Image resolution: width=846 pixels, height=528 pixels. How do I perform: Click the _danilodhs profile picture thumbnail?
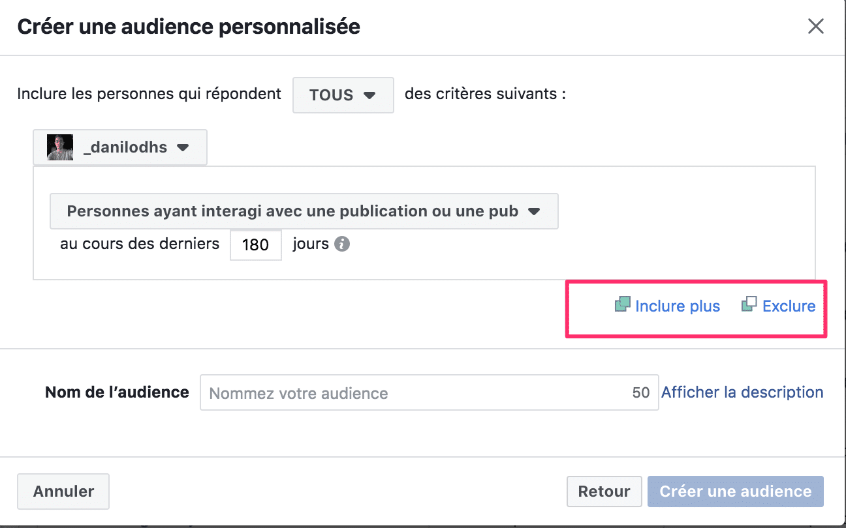60,147
